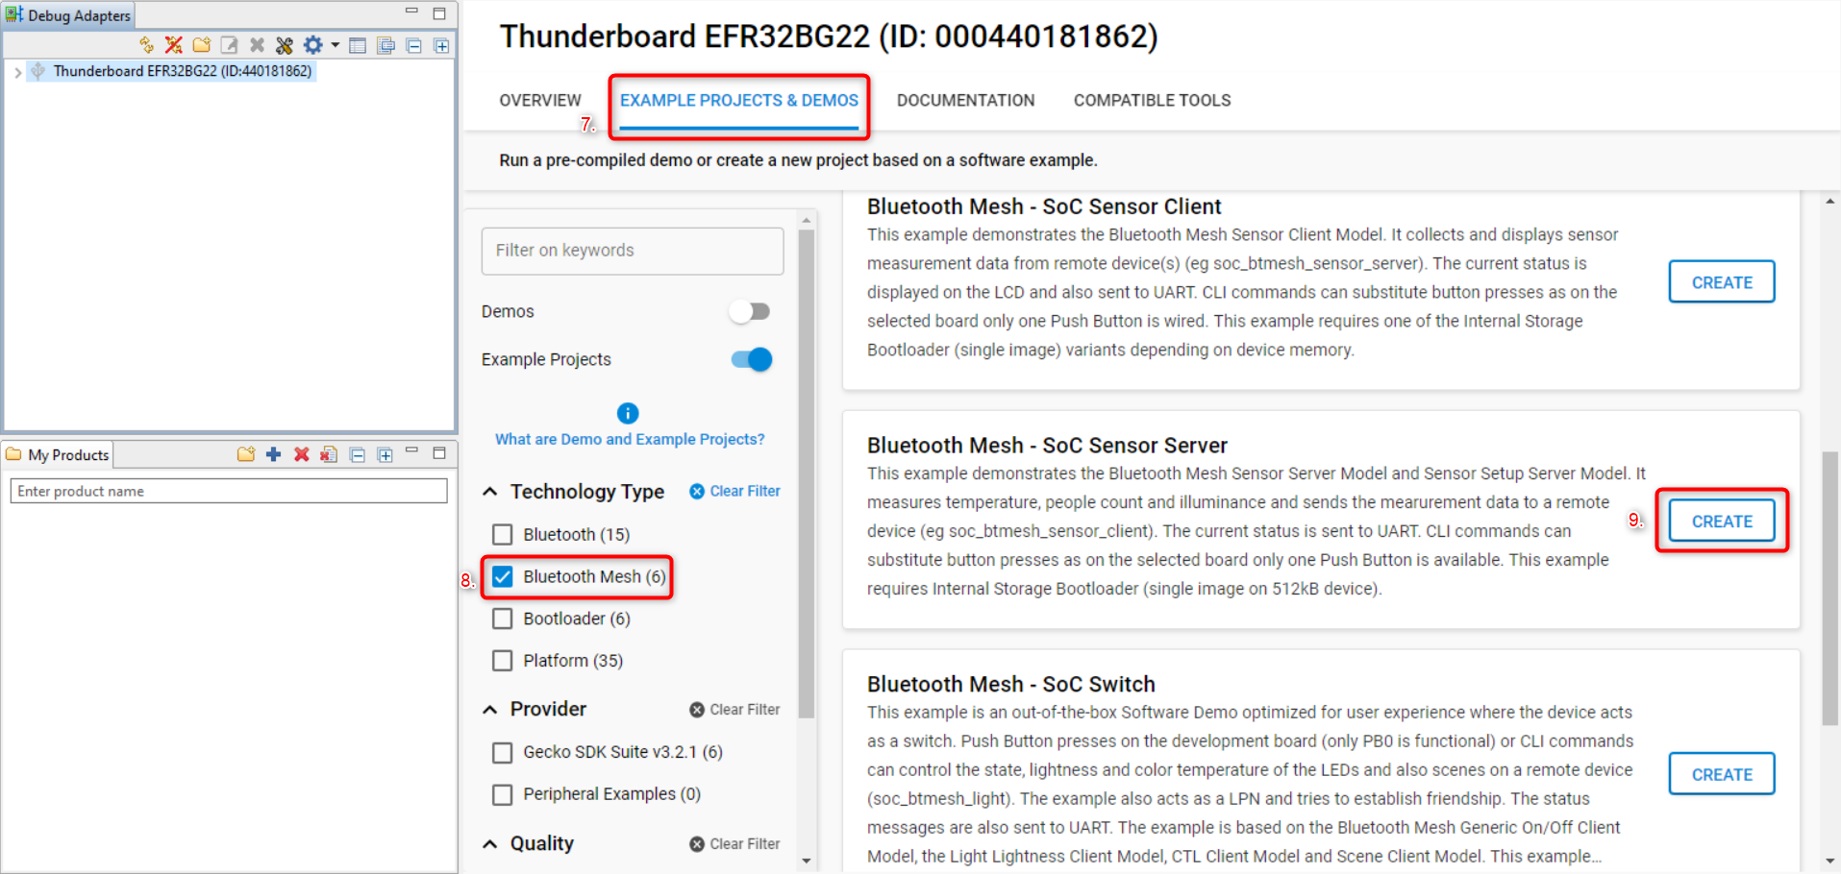Screen dimensions: 1841x874
Task: Click the detailed list view icon in Debug Adapters
Action: [x=386, y=45]
